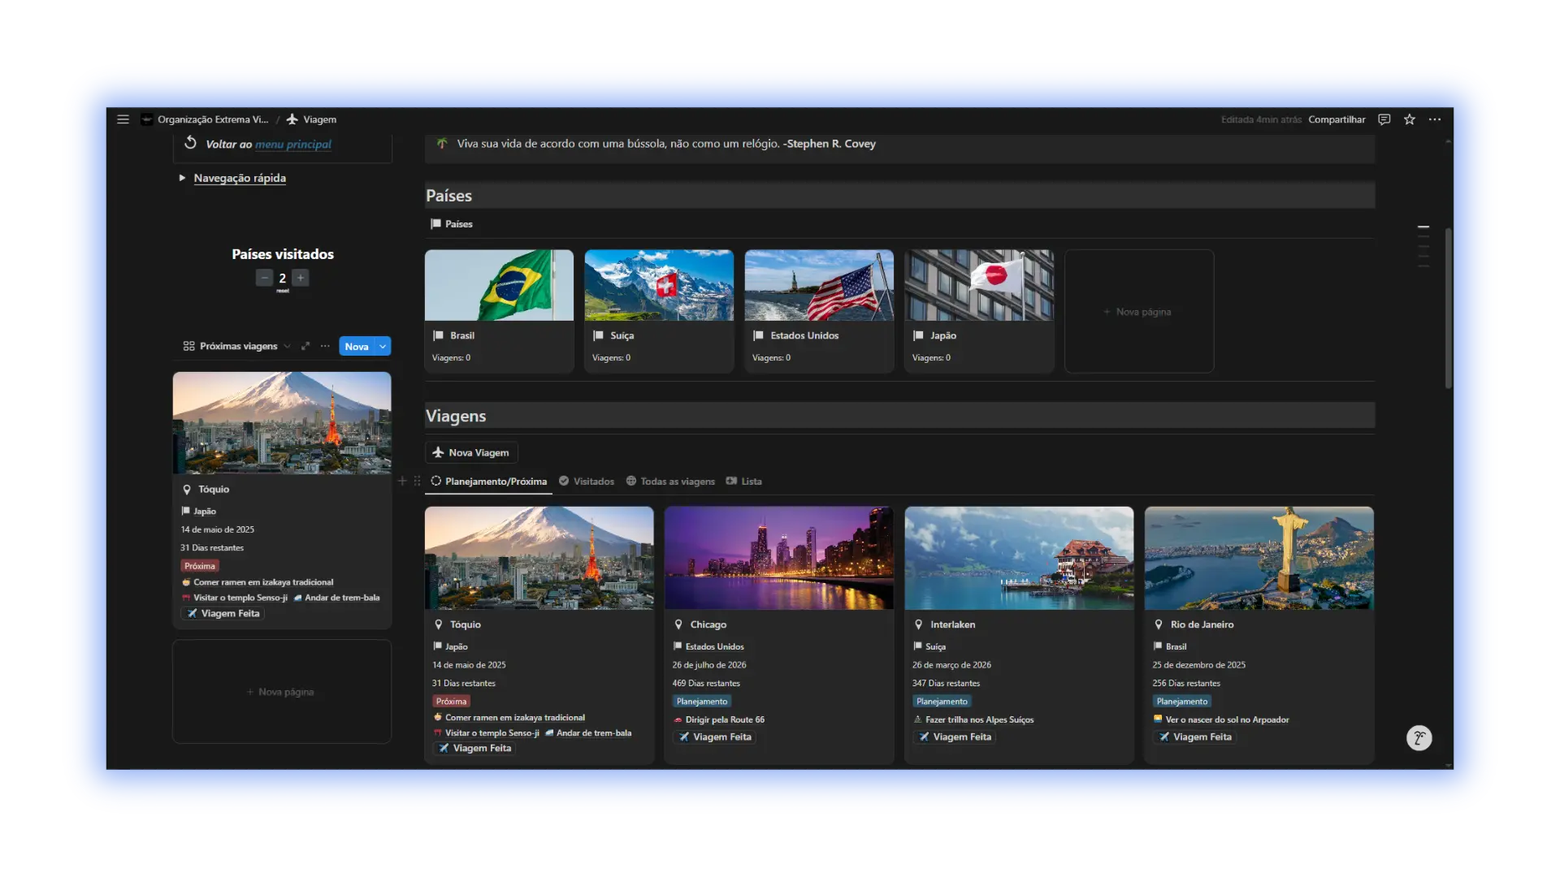Switch to the Lista tab
This screenshot has width=1560, height=877.
pyautogui.click(x=743, y=482)
